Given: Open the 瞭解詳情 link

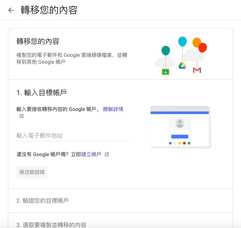Looking at the screenshot, I should tap(113, 109).
